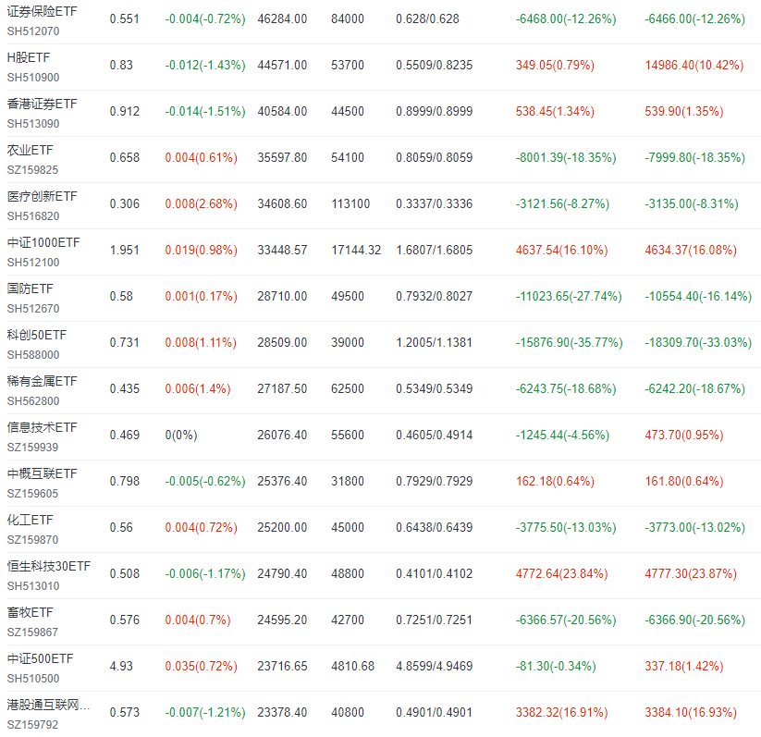This screenshot has height=737, width=761.
Task: Open the 农业ETF fund name
Action: pyautogui.click(x=31, y=150)
